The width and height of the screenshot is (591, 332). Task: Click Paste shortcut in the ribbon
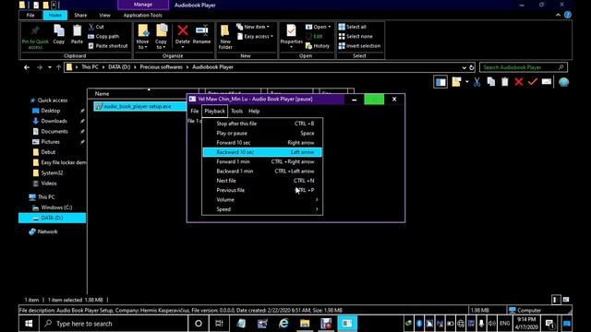point(108,46)
